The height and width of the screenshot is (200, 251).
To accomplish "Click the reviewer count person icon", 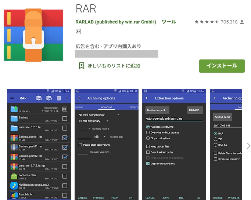I will (x=242, y=22).
